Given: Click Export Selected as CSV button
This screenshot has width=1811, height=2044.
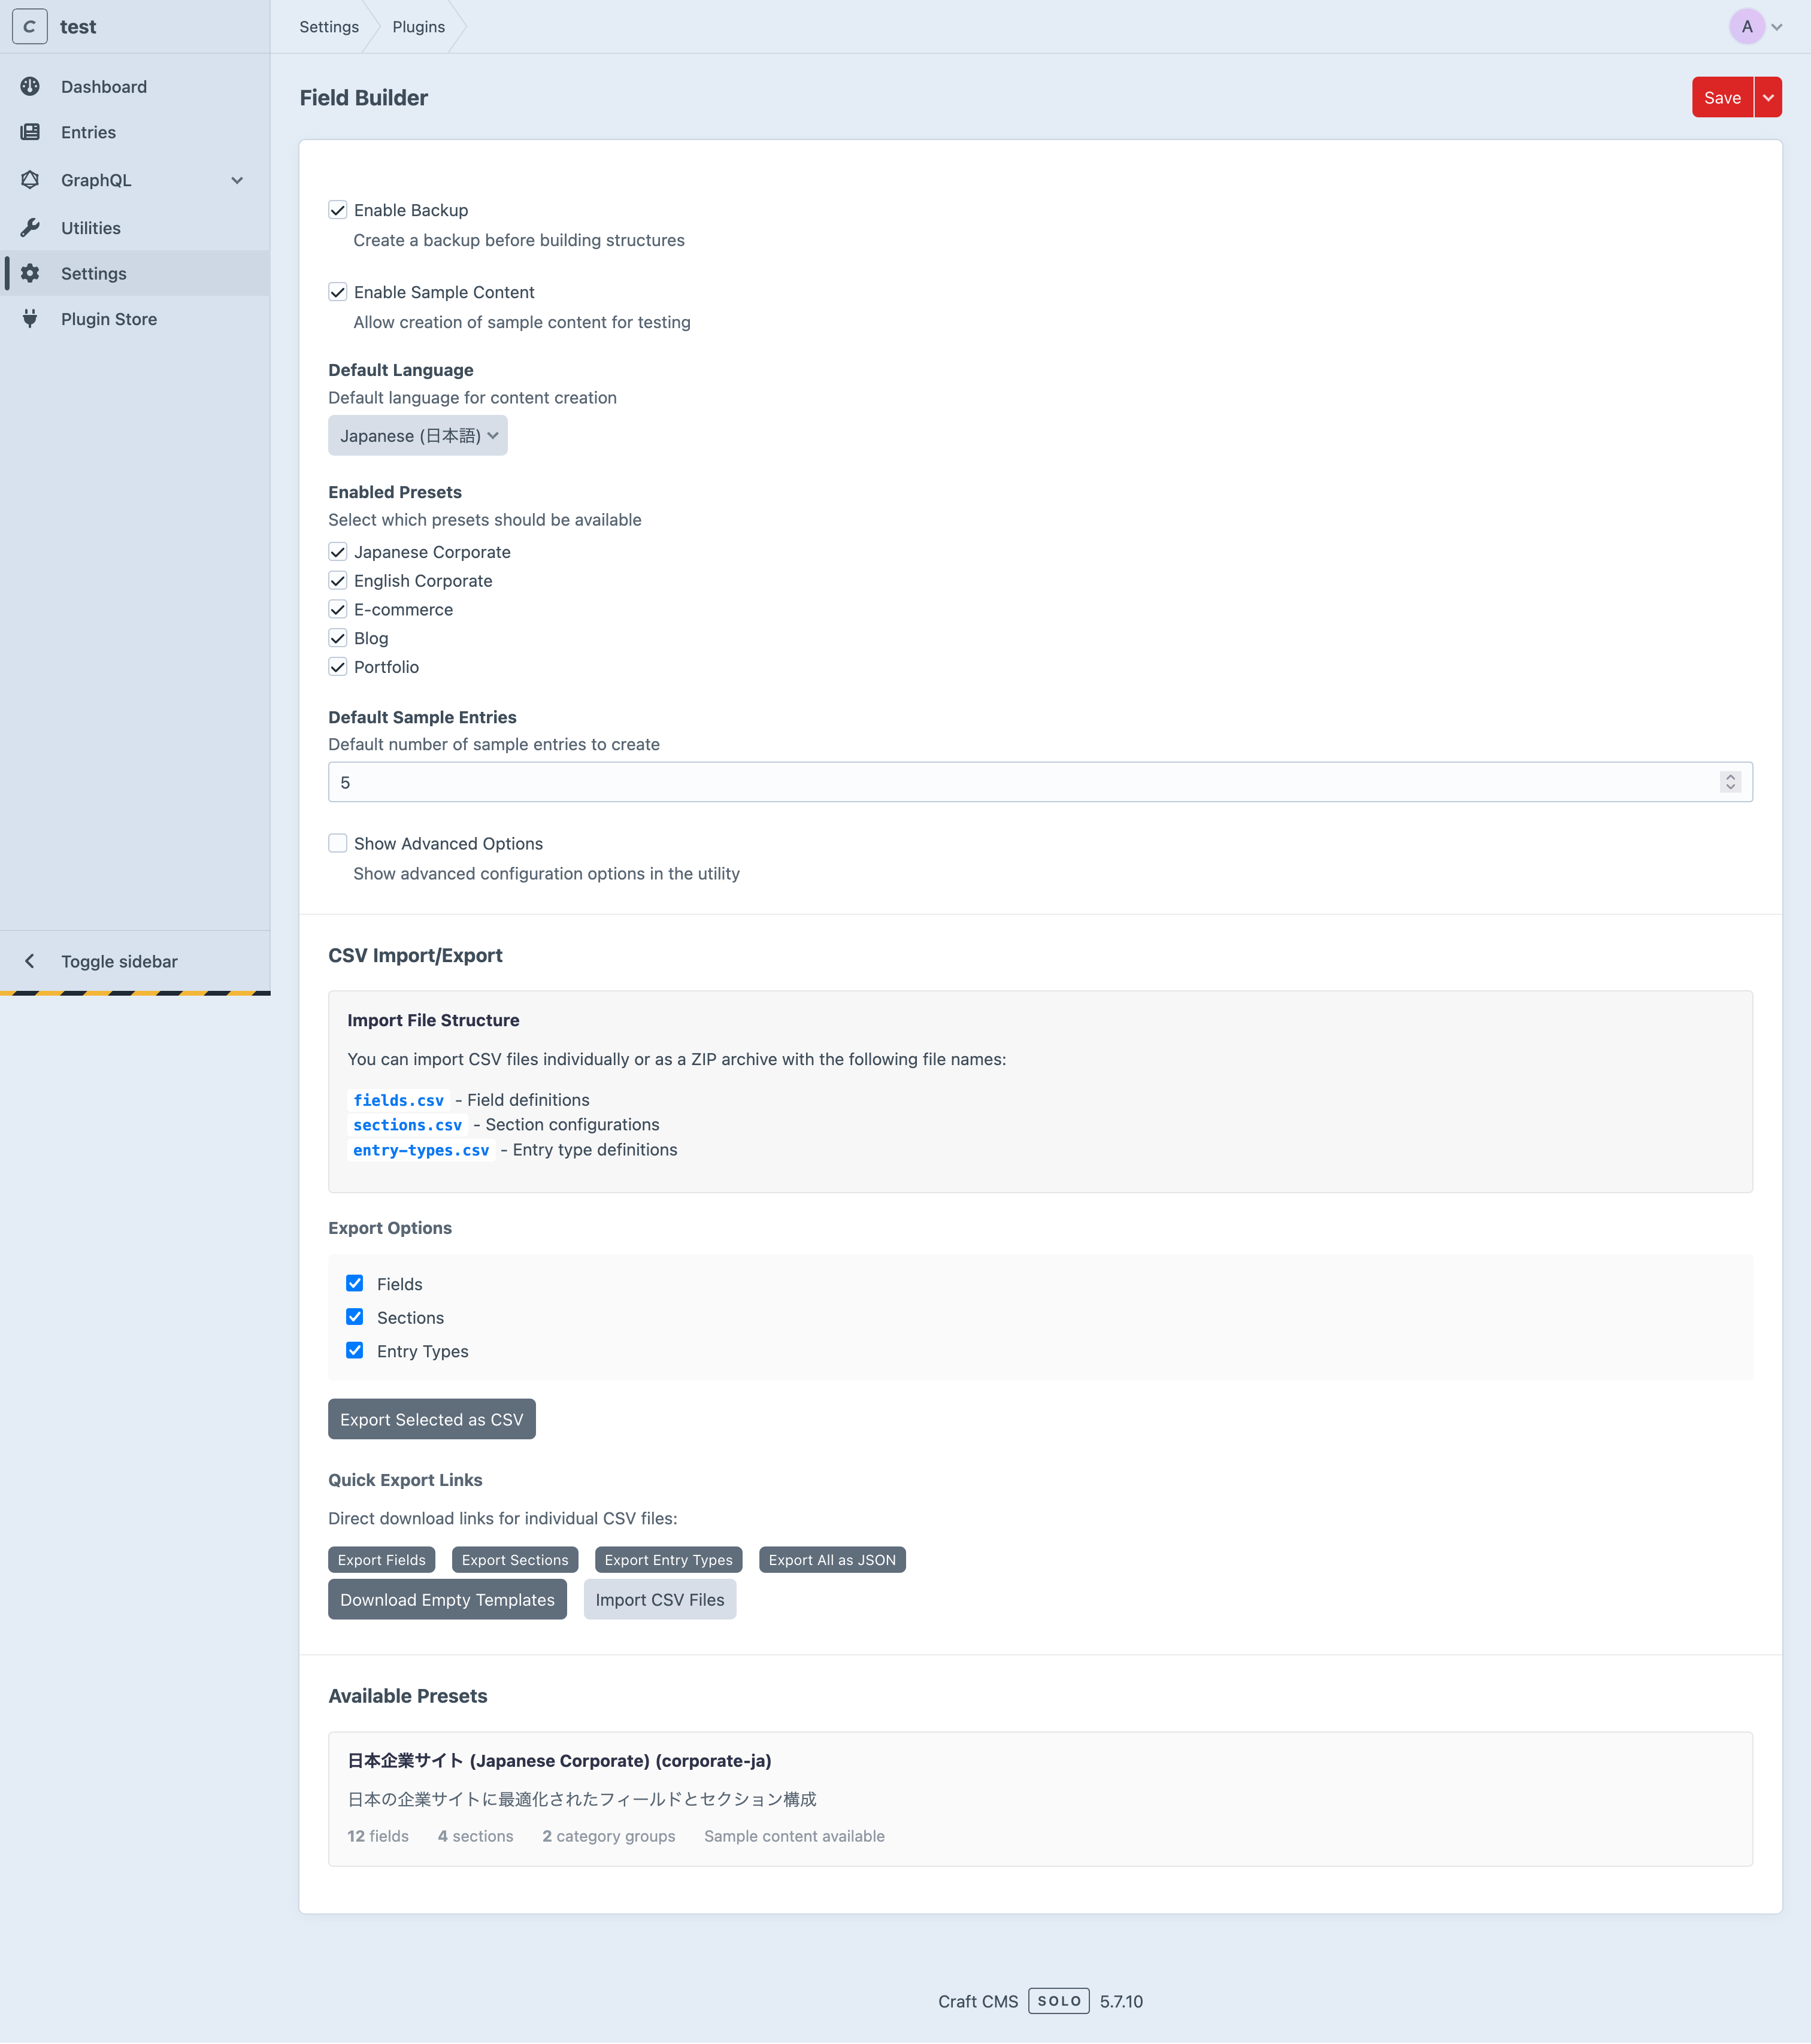Looking at the screenshot, I should (x=431, y=1419).
